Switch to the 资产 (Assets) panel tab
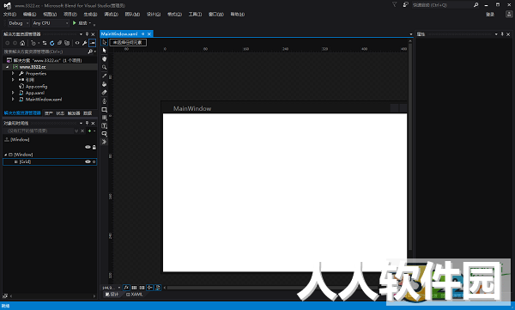The width and height of the screenshot is (515, 310). 49,113
